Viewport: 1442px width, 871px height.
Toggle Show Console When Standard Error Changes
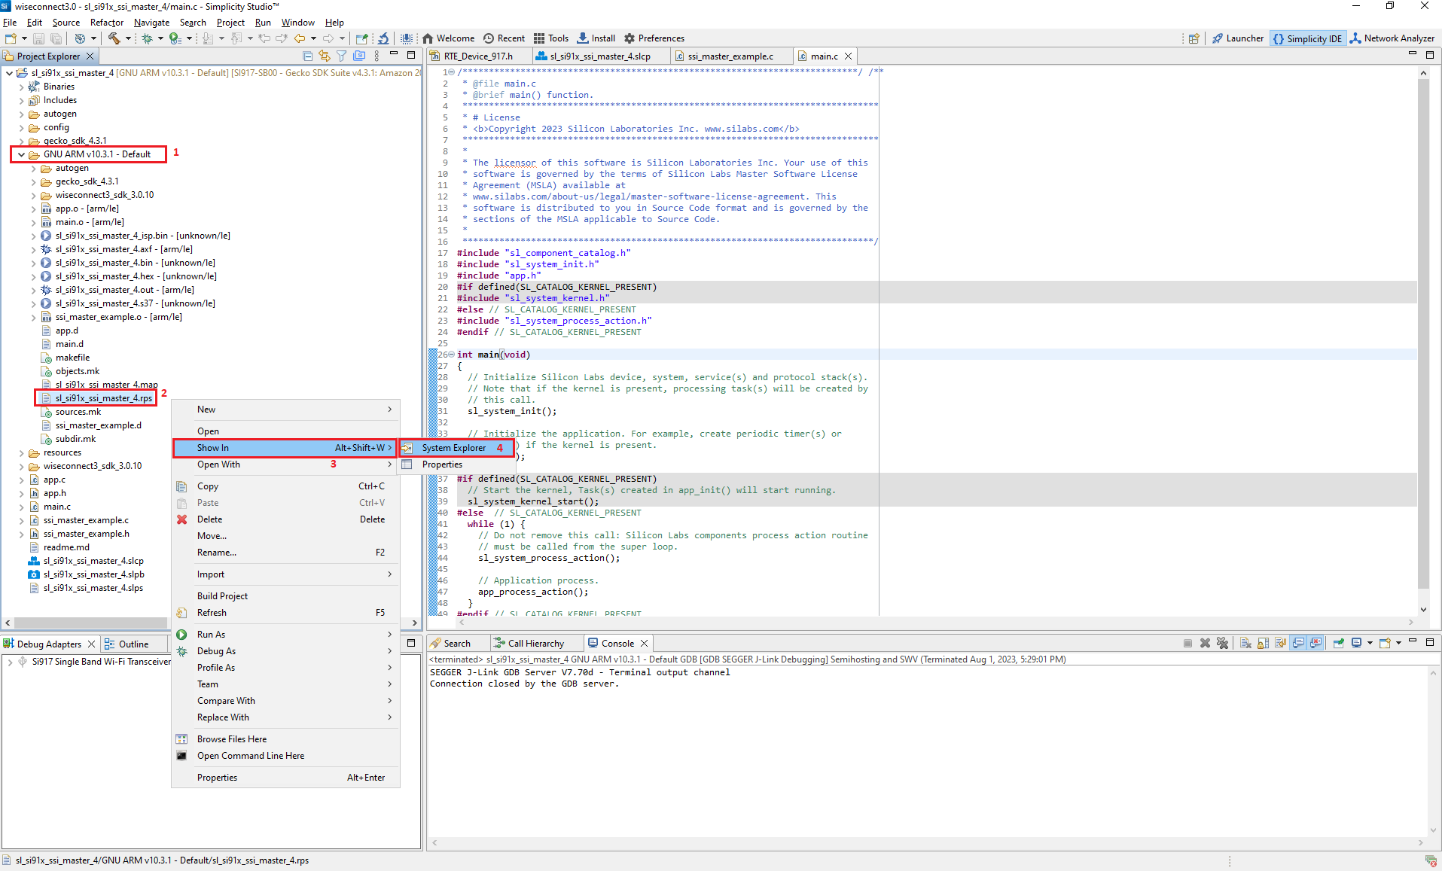[1315, 644]
